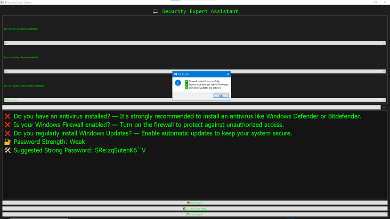Select the antivirus recommendation result line
Viewport: 390px width, 219px height.
pos(183,116)
